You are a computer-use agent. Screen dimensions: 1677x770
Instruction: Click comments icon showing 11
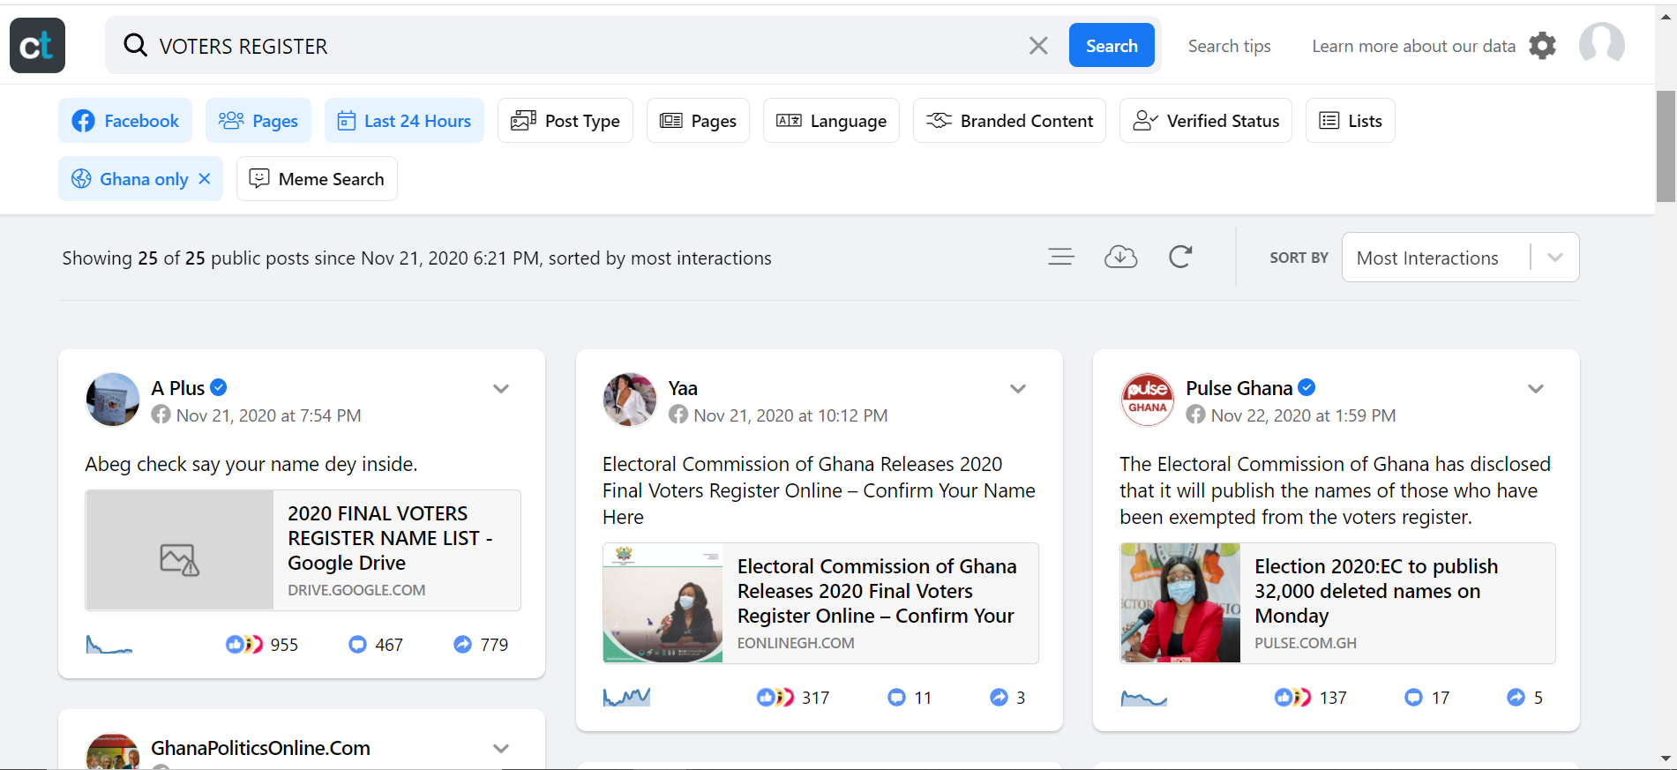pyautogui.click(x=896, y=698)
